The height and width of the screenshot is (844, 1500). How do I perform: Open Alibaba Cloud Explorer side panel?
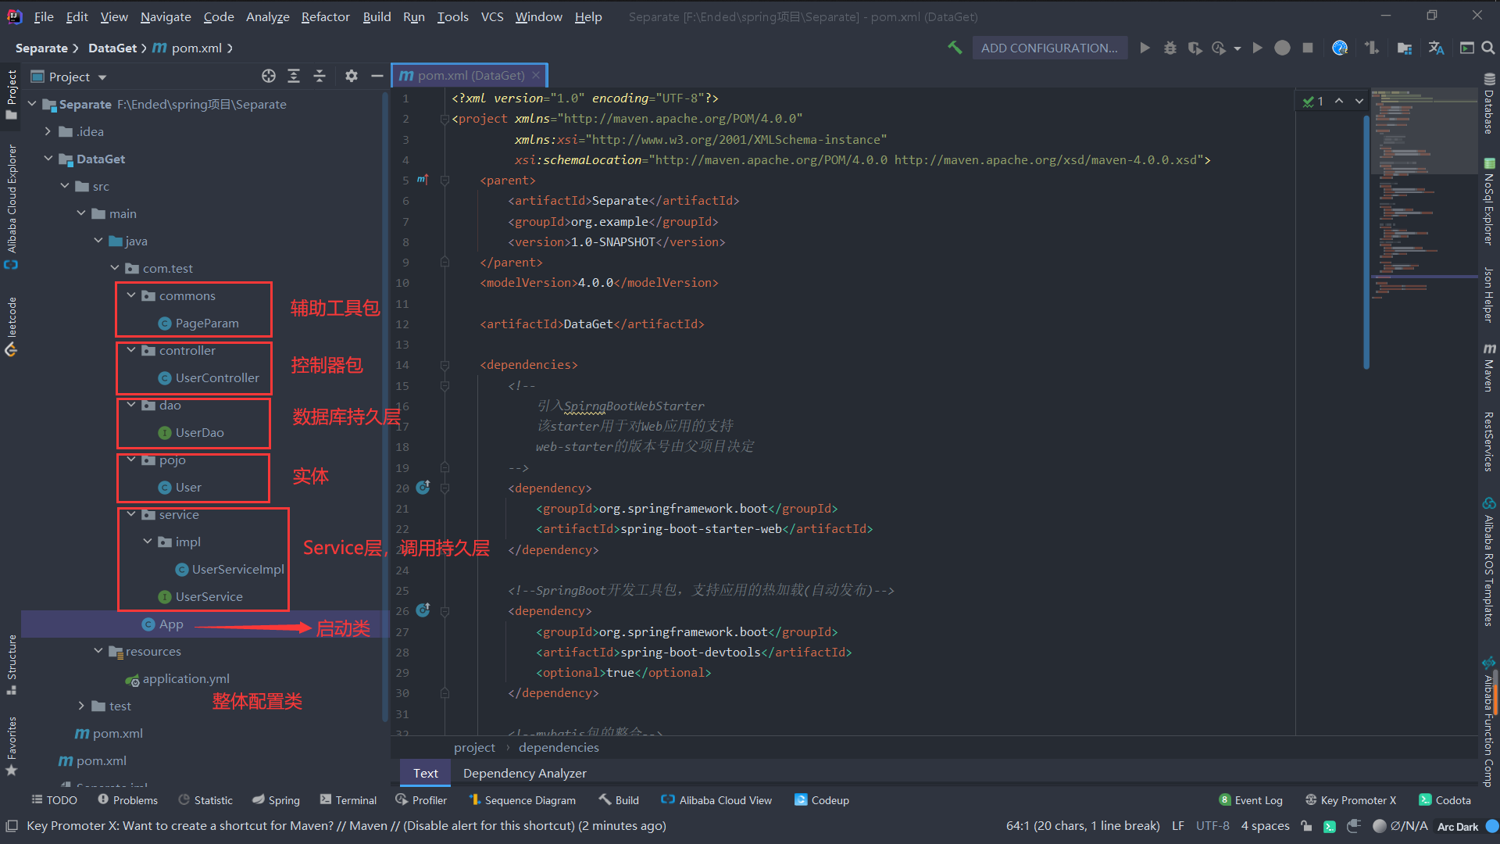(x=11, y=206)
